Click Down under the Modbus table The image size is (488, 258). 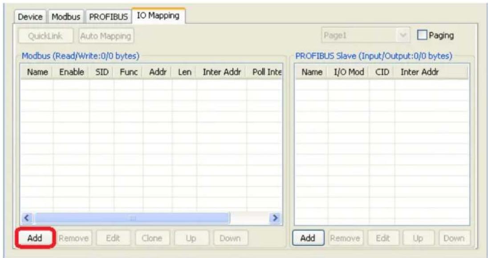point(230,238)
